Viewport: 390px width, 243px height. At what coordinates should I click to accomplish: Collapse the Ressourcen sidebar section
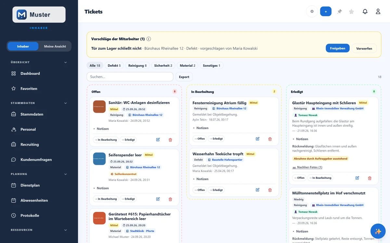[65, 230]
